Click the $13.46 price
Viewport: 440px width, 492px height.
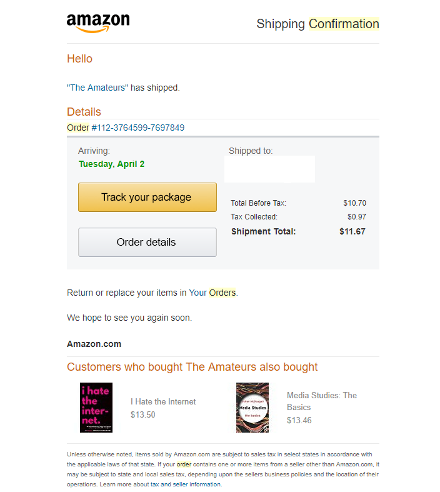pyautogui.click(x=299, y=420)
